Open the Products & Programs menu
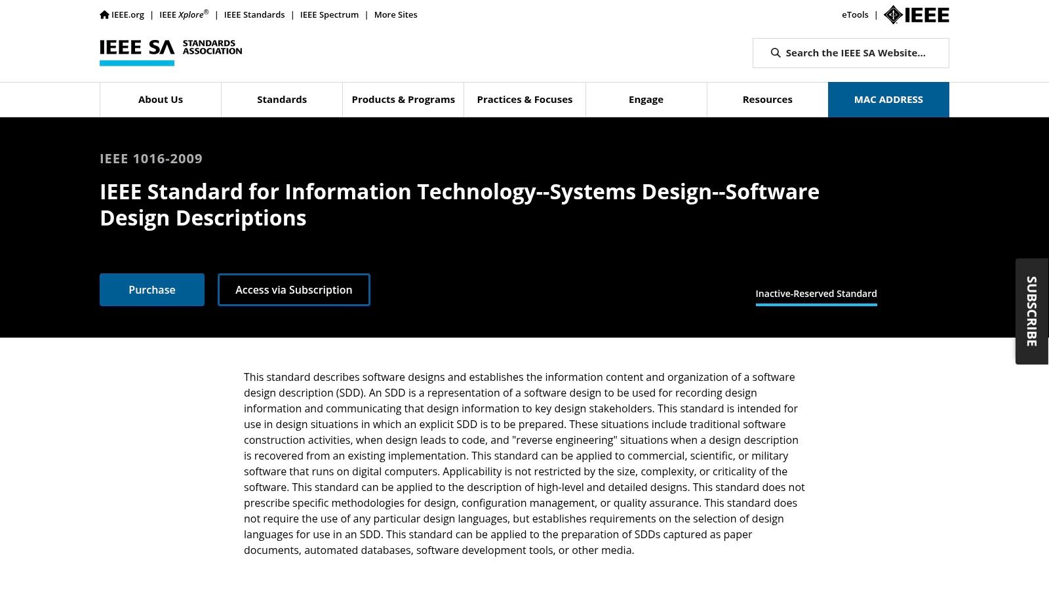The image size is (1049, 590). [403, 100]
